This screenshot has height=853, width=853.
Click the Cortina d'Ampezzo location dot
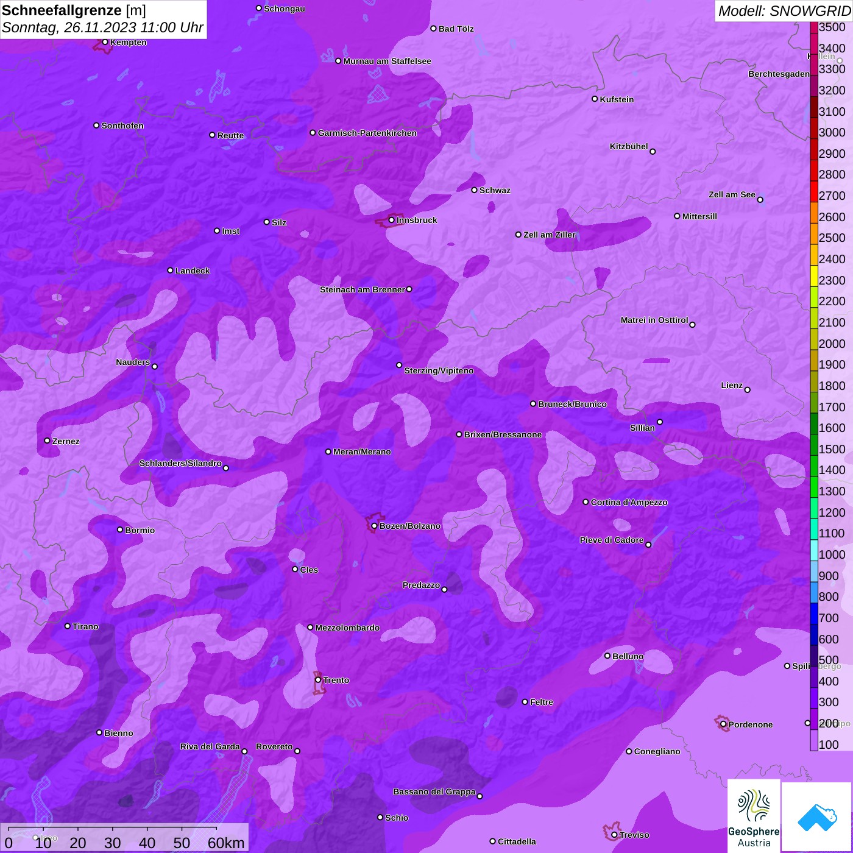tap(586, 502)
